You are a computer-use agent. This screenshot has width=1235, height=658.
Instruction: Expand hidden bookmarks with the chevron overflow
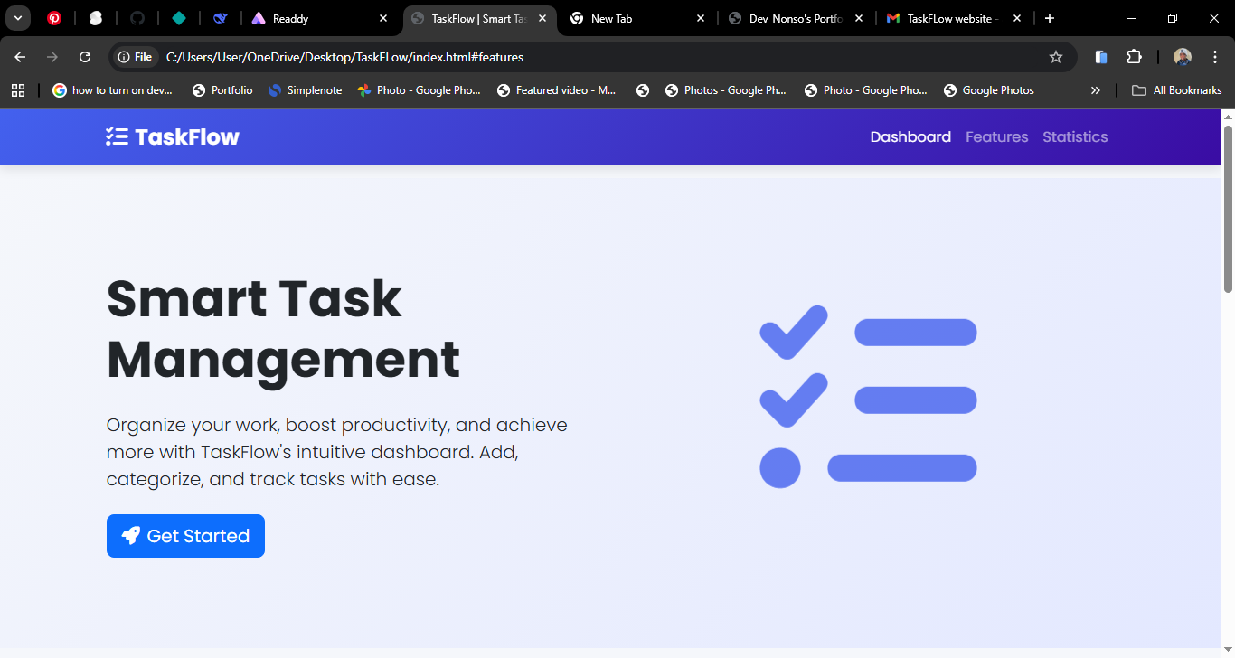[1095, 89]
